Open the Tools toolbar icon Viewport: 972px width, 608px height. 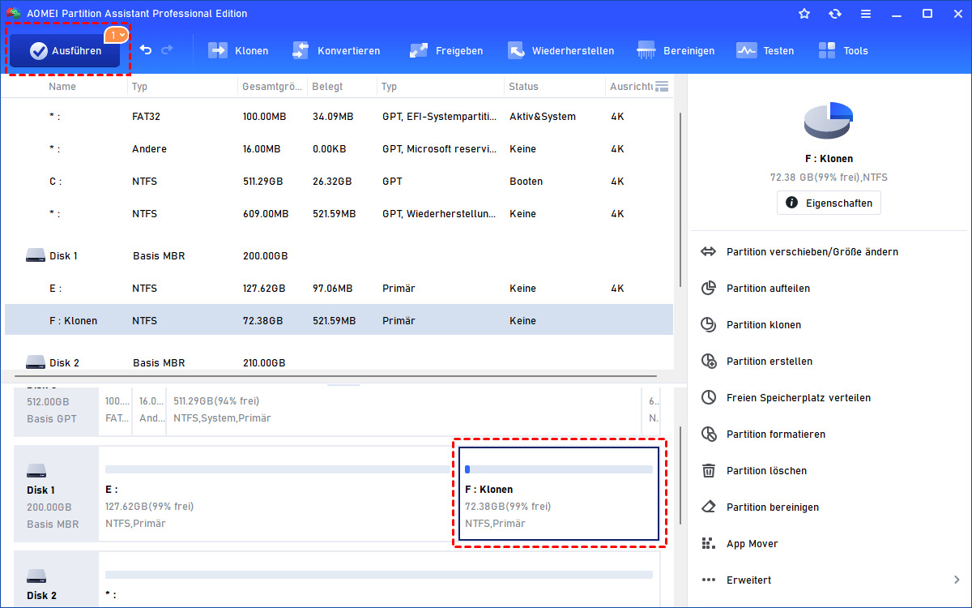tap(842, 49)
